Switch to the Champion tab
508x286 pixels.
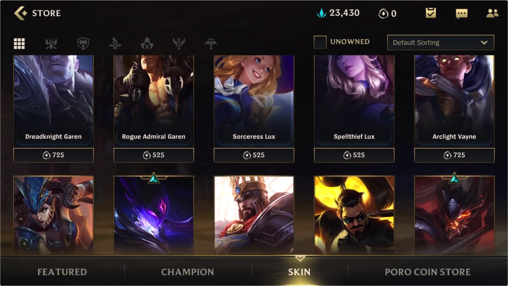pos(187,272)
